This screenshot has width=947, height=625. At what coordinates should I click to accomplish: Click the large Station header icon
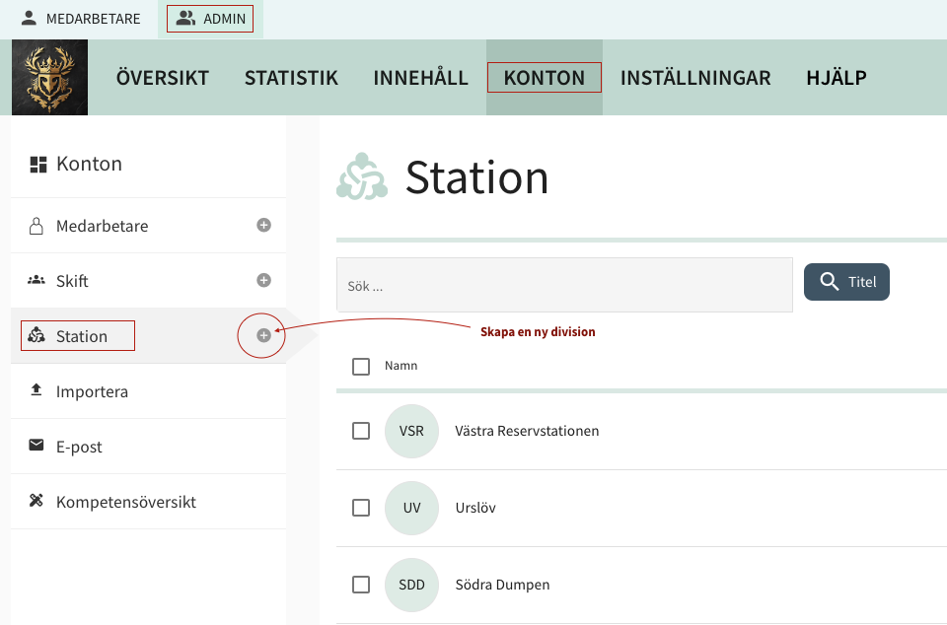(361, 177)
